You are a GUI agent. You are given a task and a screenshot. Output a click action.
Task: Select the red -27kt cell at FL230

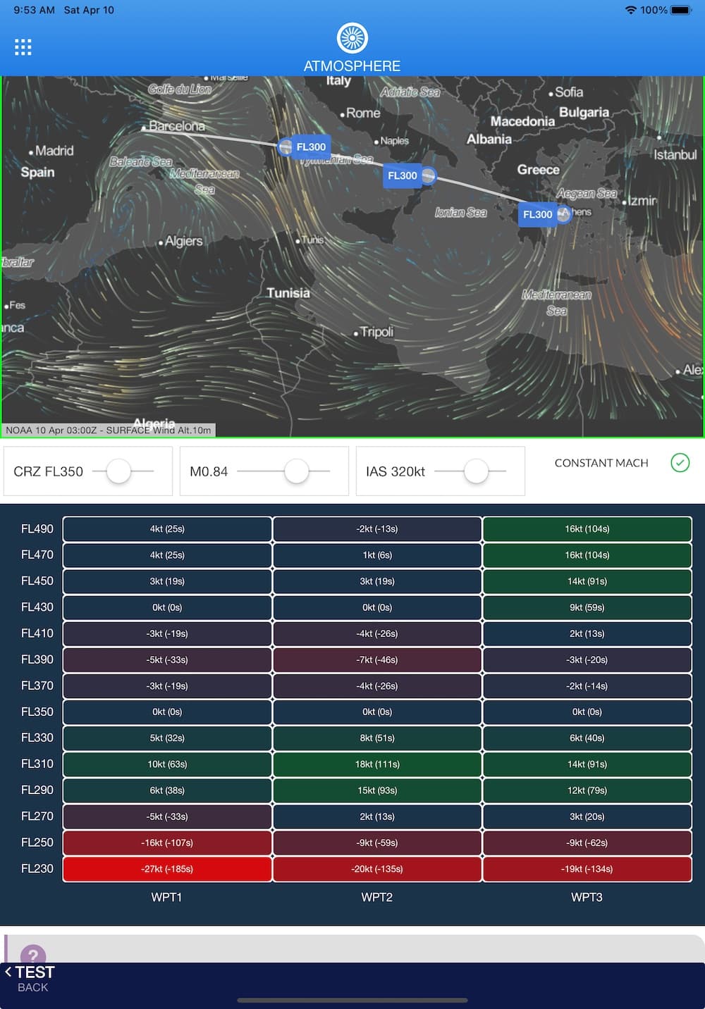(x=166, y=869)
